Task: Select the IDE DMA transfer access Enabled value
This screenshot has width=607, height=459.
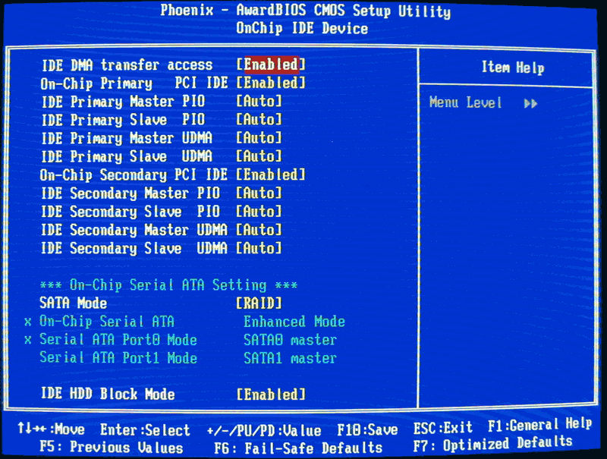Action: point(271,64)
